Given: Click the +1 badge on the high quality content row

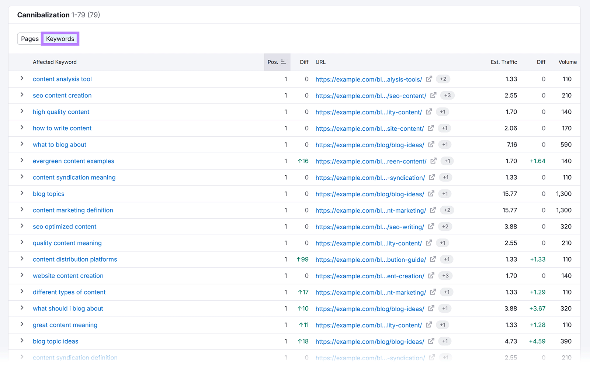Looking at the screenshot, I should [x=442, y=112].
